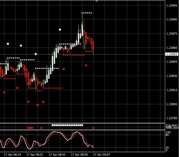The height and width of the screenshot is (157, 179).
Task: Click the 17 Apr 08:31 time label
Action: pos(35,155)
